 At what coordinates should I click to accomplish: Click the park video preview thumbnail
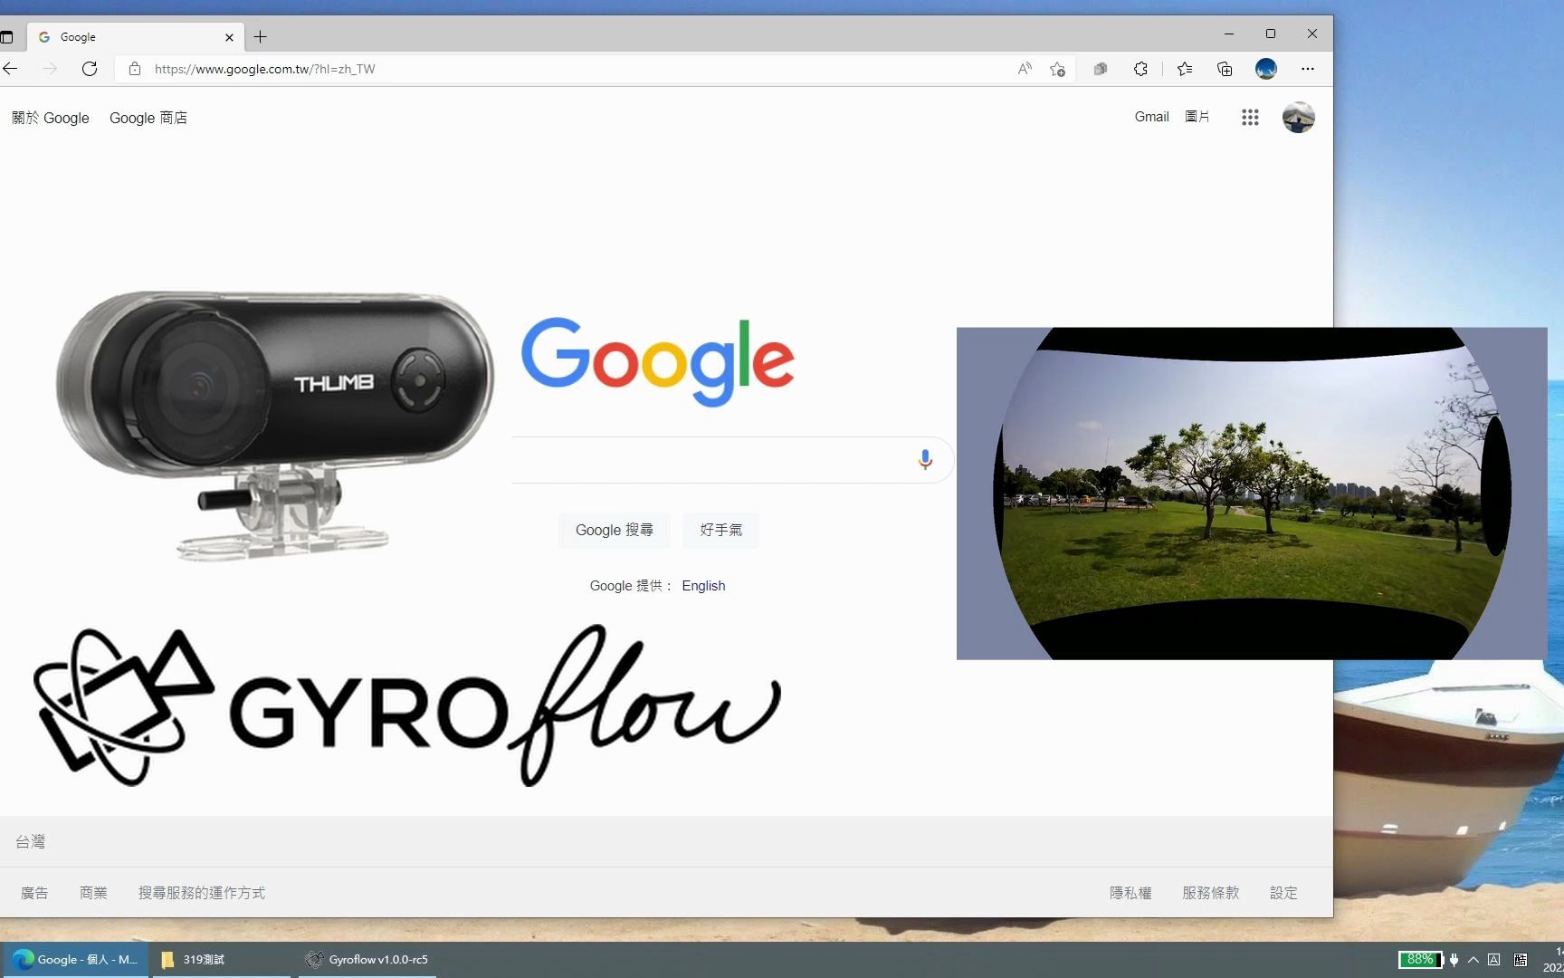pyautogui.click(x=1252, y=494)
